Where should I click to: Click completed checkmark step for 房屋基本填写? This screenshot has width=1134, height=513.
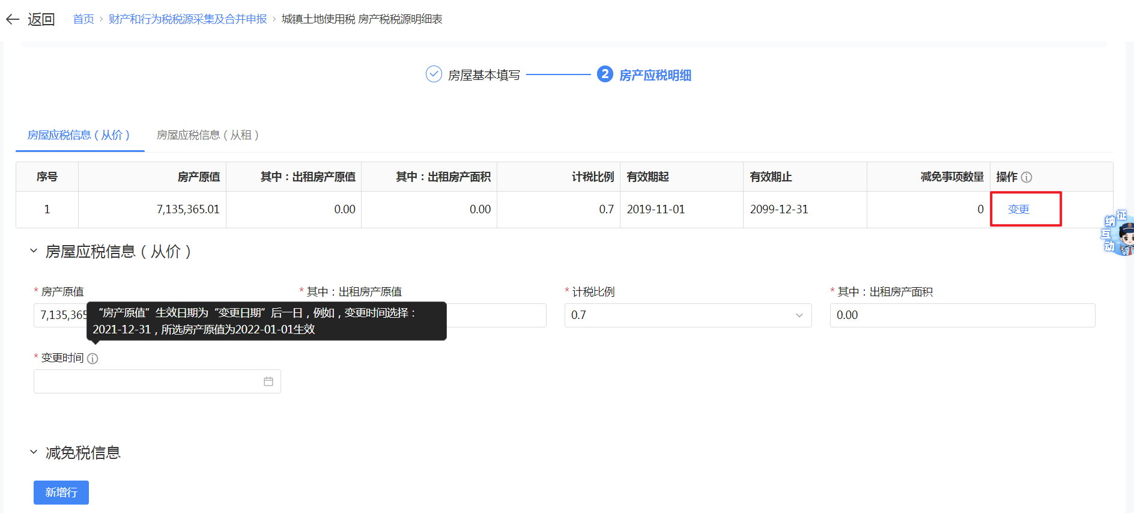434,74
